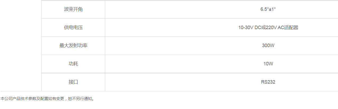Select the 10W power consumption value
Image resolution: width=338 pixels, height=109 pixels.
[268, 64]
